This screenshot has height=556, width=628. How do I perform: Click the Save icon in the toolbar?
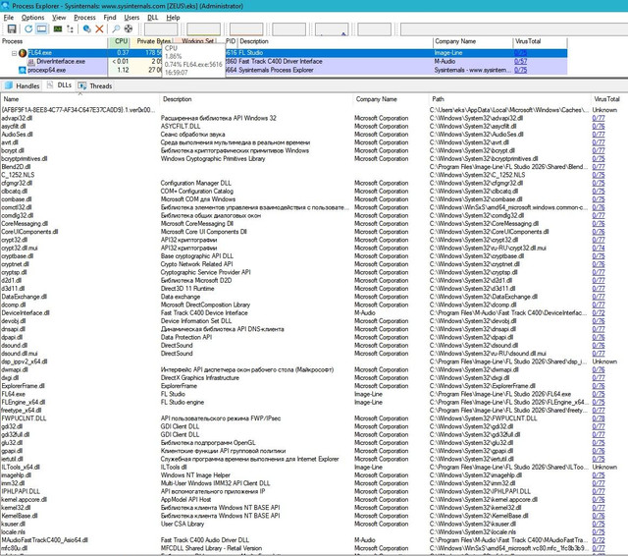[x=12, y=28]
